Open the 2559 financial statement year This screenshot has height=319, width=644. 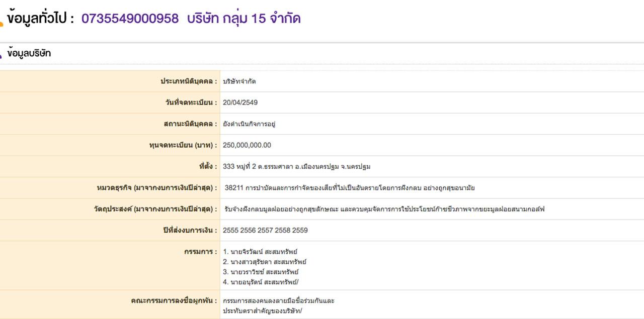(x=300, y=230)
